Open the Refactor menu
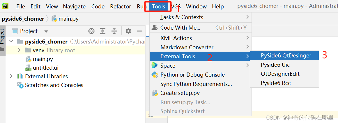338x123 pixels. pyautogui.click(x=121, y=7)
